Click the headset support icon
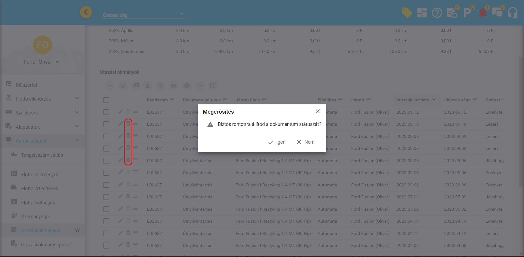Viewport: 524px width, 257px height. pos(513,13)
